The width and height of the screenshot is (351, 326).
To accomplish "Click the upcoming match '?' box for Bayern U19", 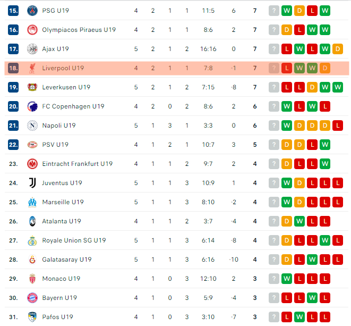I will tap(273, 298).
